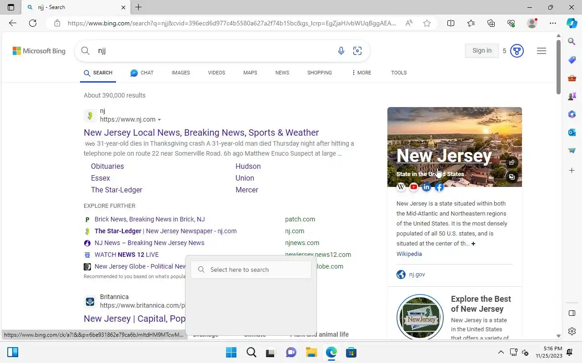Click the Welcome to New Jersey thumbnail

click(420, 317)
